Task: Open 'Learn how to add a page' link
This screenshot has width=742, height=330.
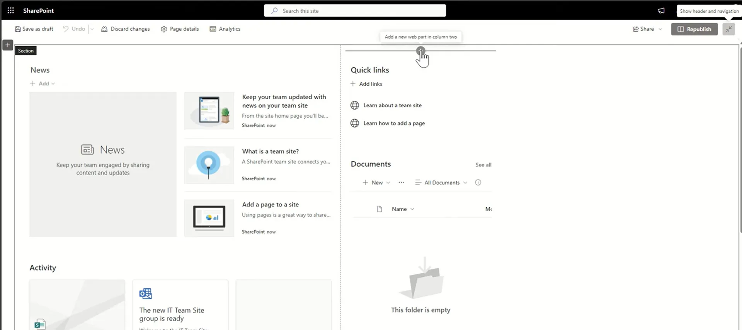Action: (394, 123)
